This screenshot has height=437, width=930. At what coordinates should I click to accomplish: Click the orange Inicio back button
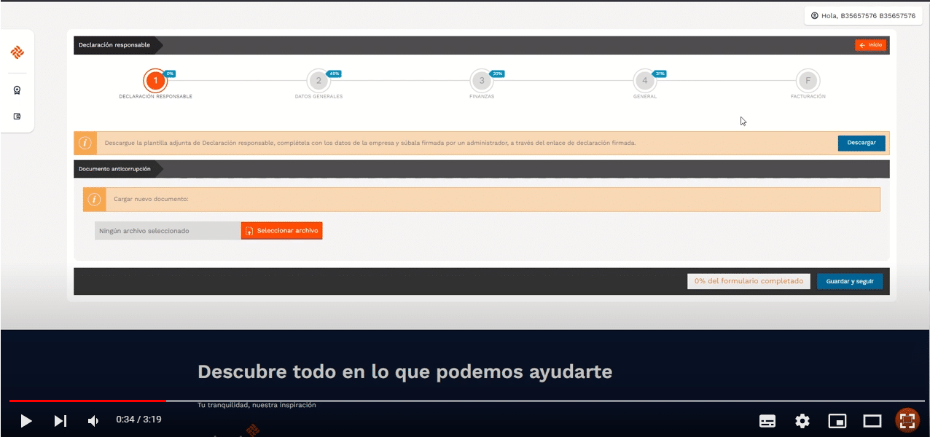pos(870,45)
